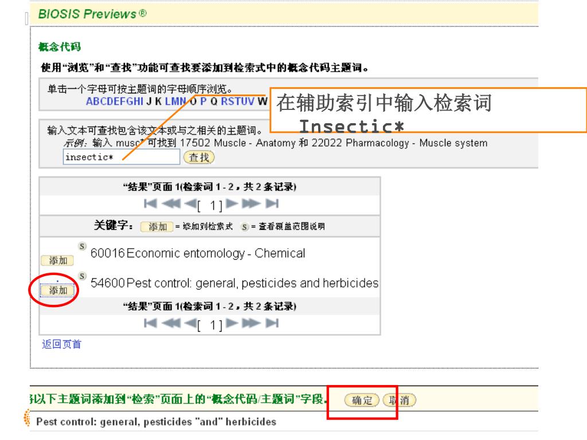Jump to first page in upper results pager

[x=150, y=203]
